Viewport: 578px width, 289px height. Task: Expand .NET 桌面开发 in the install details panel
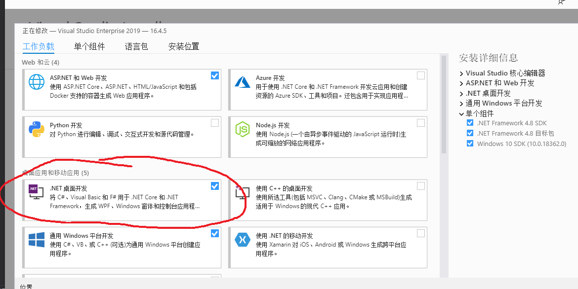[461, 94]
